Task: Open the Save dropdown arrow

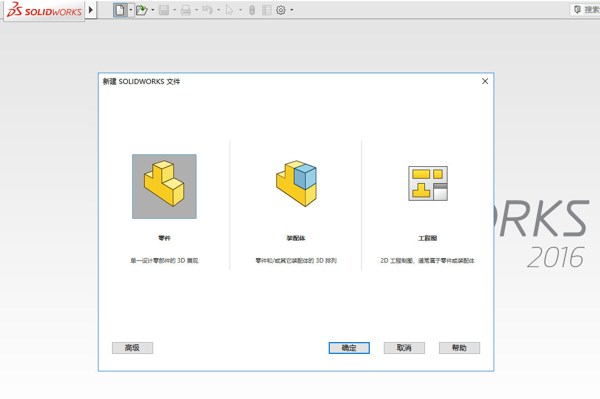Action: [174, 10]
